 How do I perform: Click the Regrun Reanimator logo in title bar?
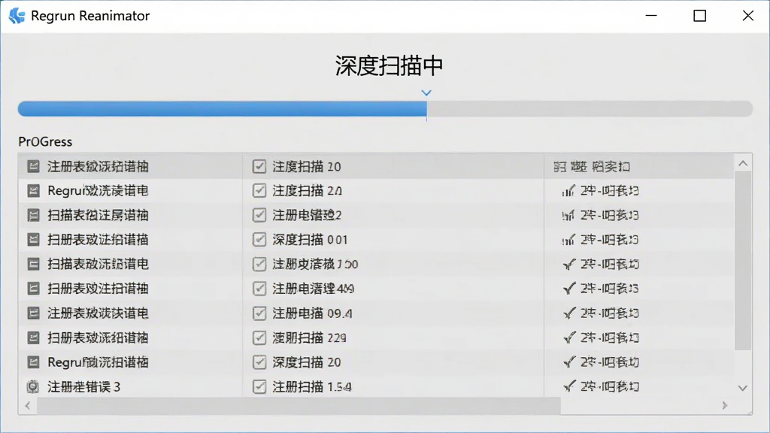(17, 16)
